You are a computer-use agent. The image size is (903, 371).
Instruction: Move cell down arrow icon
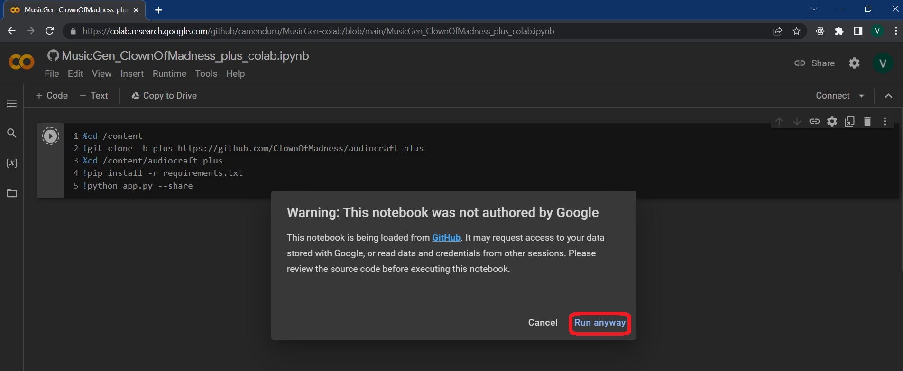coord(797,121)
